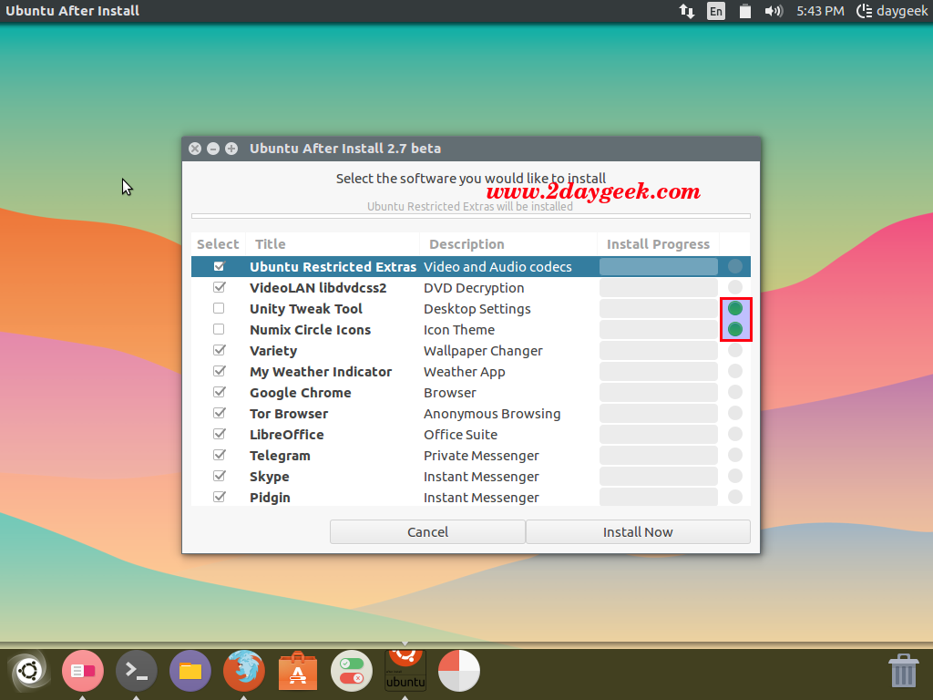Open the Tweak Tool toggles dock icon

[x=352, y=671]
